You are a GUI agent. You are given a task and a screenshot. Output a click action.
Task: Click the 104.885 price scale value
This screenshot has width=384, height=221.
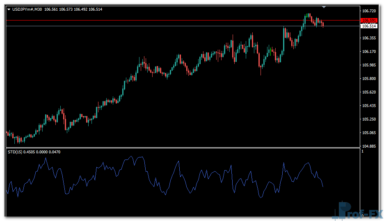coord(369,146)
